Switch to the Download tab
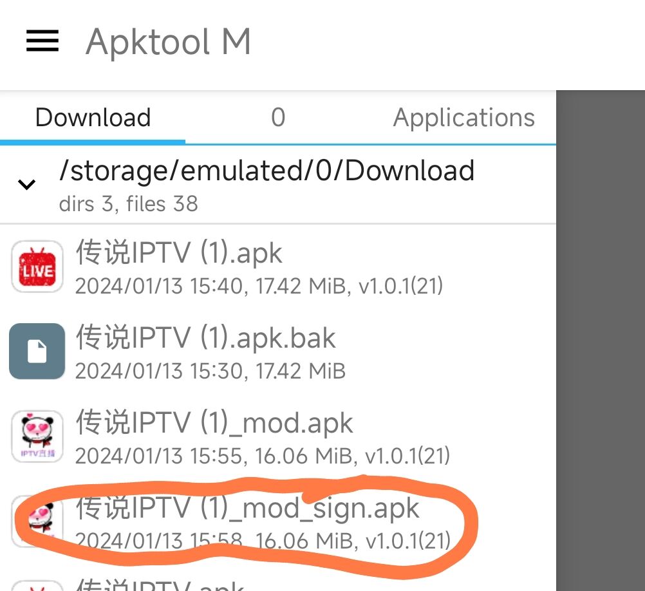 tap(93, 118)
